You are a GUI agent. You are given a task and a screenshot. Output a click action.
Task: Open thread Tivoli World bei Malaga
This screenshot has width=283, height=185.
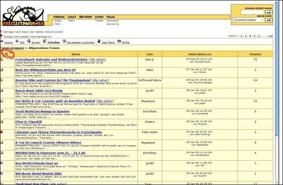42,111
